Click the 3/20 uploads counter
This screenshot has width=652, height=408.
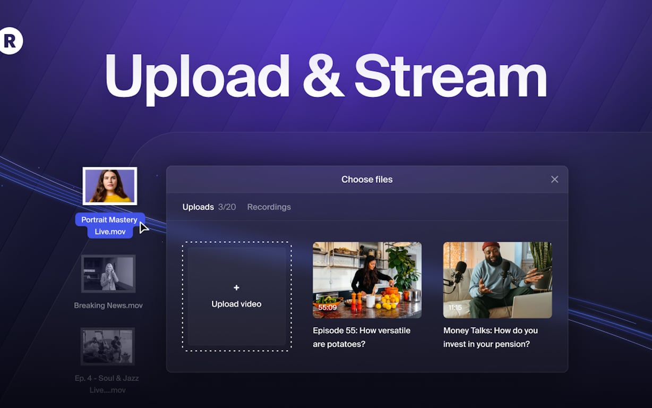(x=227, y=207)
